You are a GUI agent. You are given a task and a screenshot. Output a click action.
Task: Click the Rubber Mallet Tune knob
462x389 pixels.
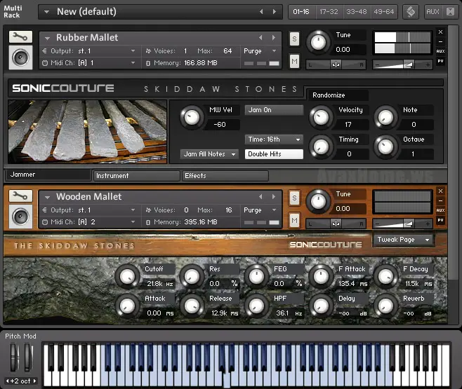pyautogui.click(x=318, y=42)
